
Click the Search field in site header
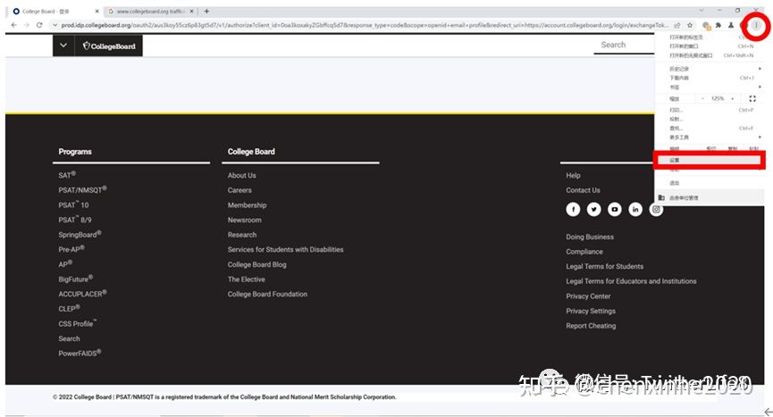(624, 45)
